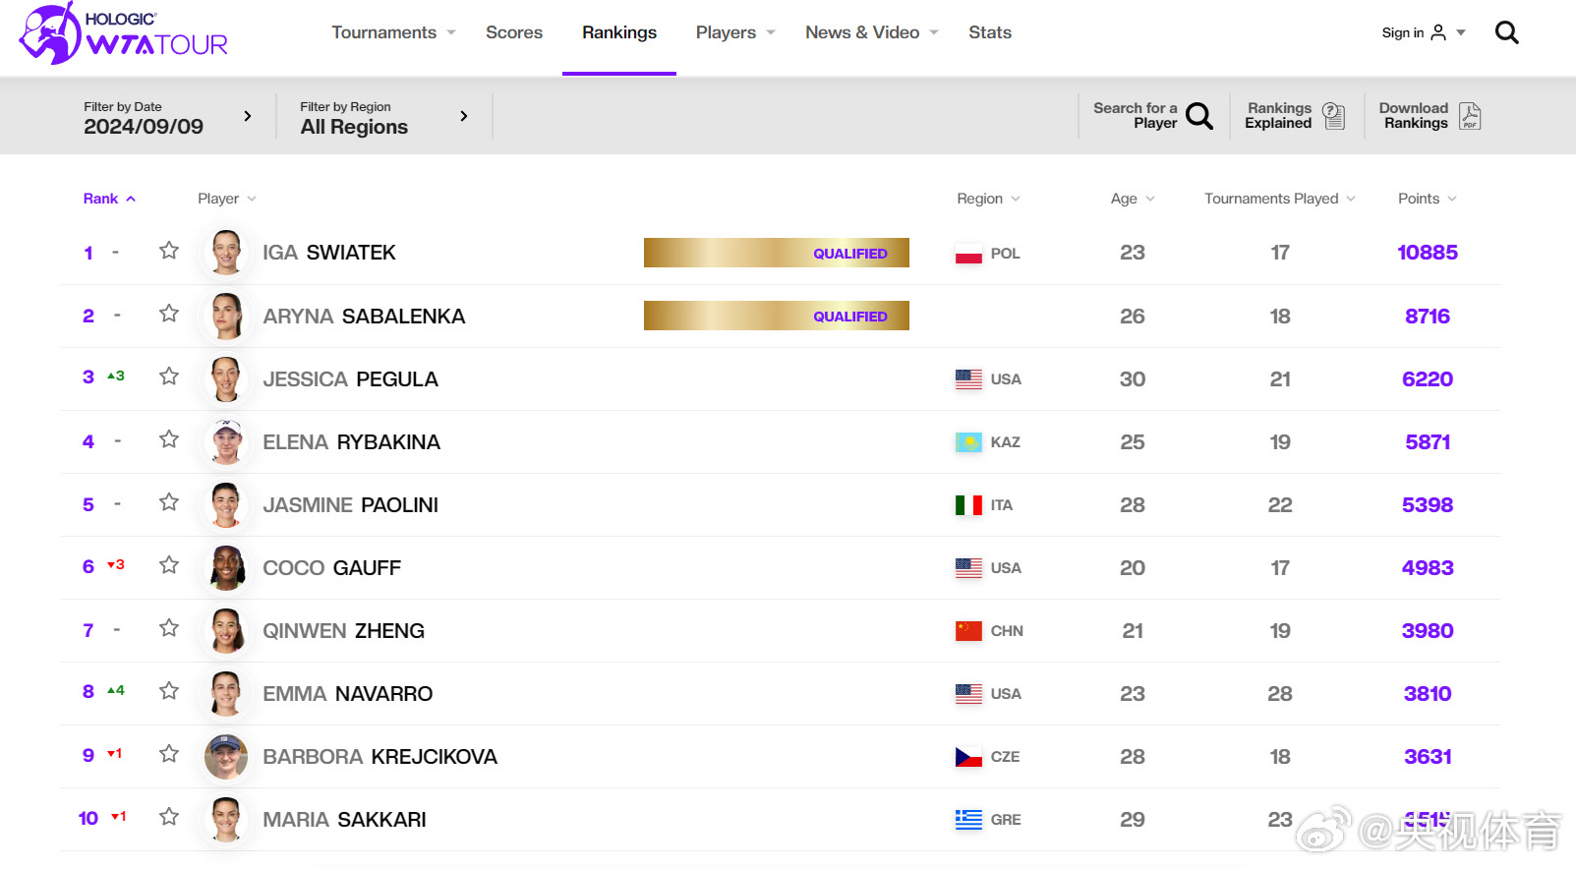Click the Poland flag icon

coord(968,254)
